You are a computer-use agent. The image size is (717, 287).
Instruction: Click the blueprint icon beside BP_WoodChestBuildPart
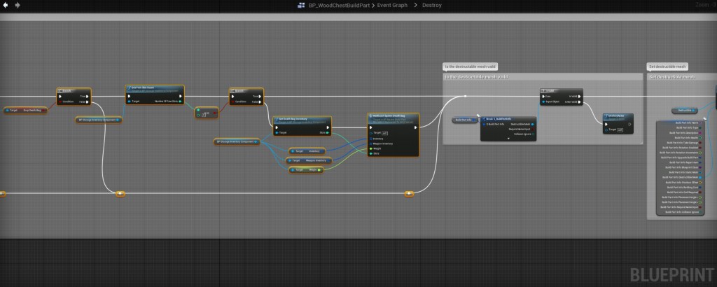[x=302, y=5]
